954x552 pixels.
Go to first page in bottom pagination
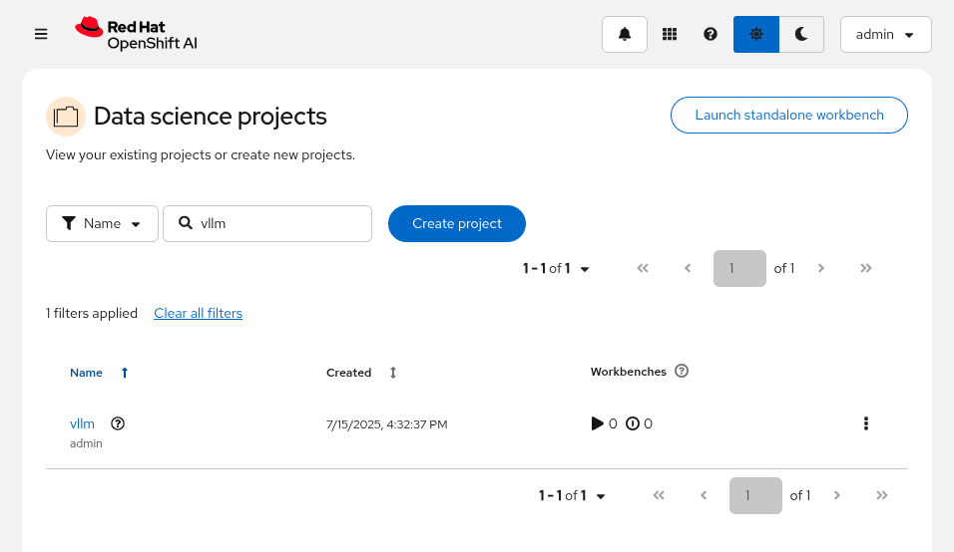659,495
